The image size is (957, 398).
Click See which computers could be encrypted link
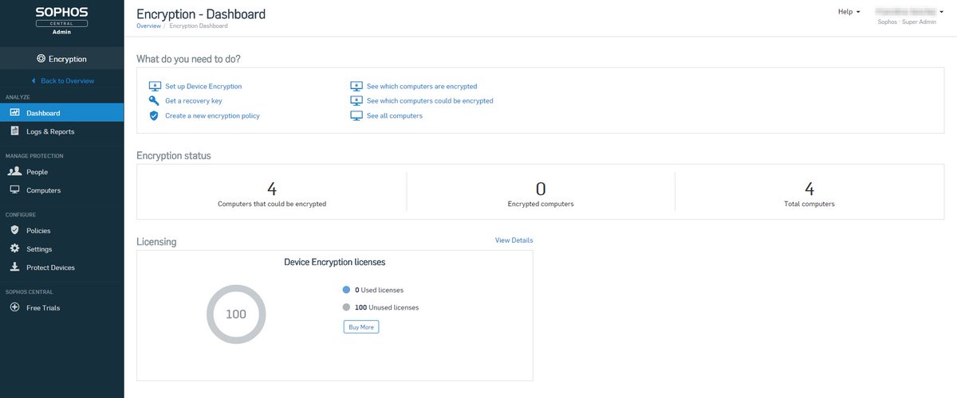coord(430,101)
